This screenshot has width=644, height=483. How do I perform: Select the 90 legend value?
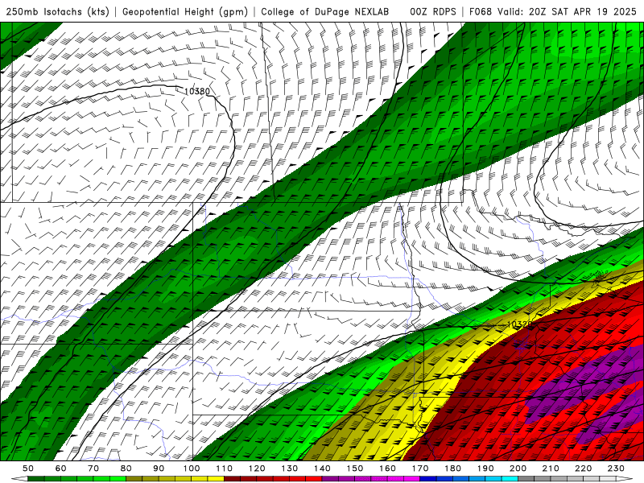(159, 469)
